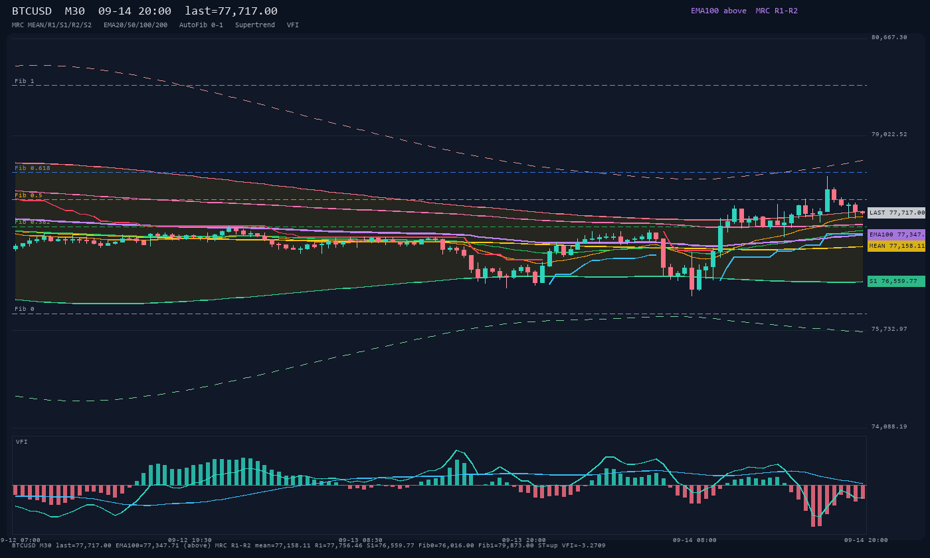The height and width of the screenshot is (558, 930).
Task: Click R1=77,756.46 in the bottom status line
Action: pos(339,545)
